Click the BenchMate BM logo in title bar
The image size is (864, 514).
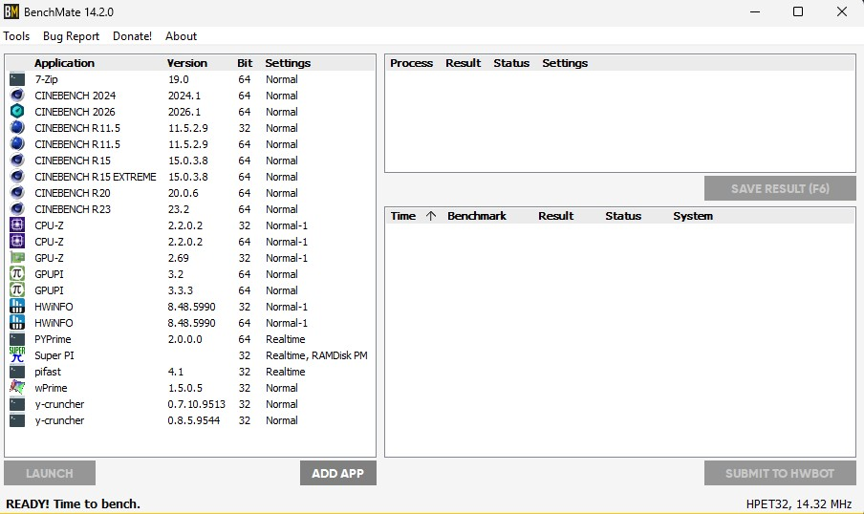11,11
